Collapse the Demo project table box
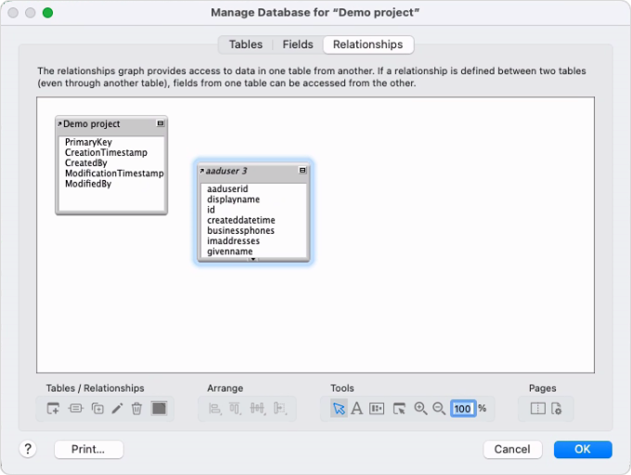 [x=161, y=123]
